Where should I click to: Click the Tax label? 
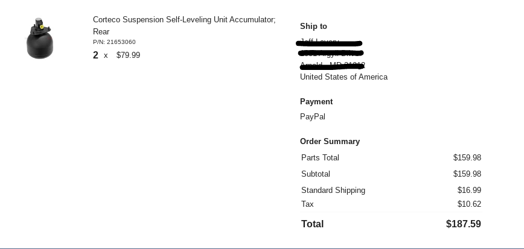[307, 204]
